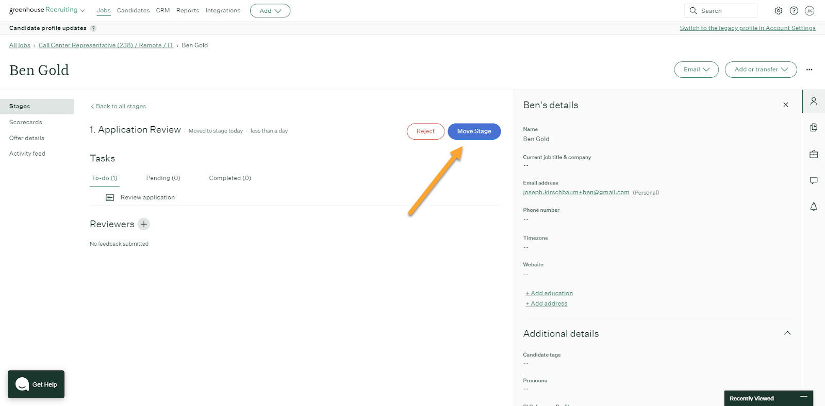Screen dimensions: 825x406
Task: Click the help question mark icon in header
Action: (x=794, y=10)
